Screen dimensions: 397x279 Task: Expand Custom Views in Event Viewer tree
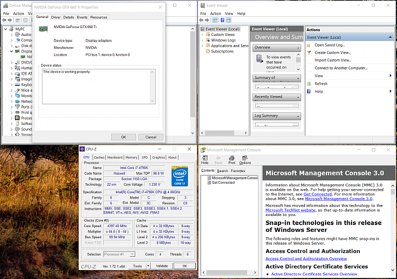[202, 35]
